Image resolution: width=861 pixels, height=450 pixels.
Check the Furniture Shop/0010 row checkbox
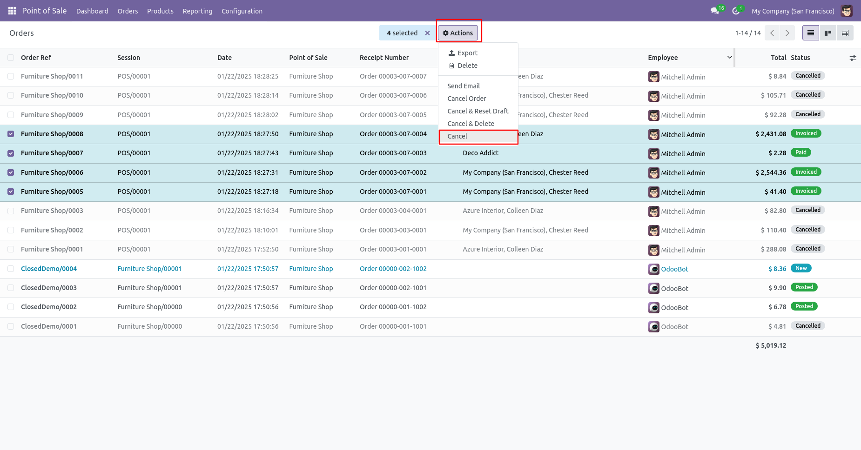click(11, 95)
